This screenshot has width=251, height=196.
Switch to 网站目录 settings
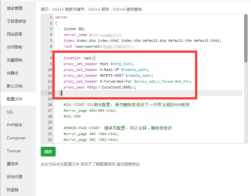tap(15, 34)
